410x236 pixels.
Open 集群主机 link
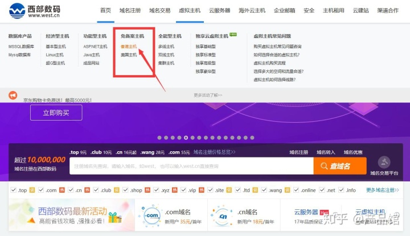[x=166, y=63]
